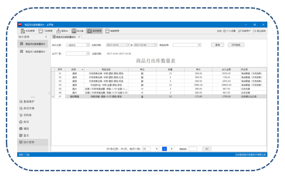Screen dimensions: 285x178
Task: Select row 05 cell 867.00
Action: 226,89
